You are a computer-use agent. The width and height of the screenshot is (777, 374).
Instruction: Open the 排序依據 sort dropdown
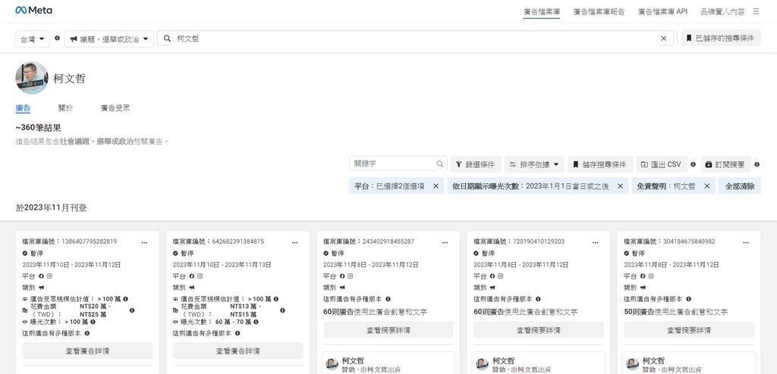(534, 164)
